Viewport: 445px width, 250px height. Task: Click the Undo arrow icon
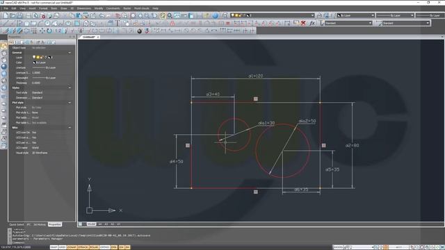click(102, 15)
